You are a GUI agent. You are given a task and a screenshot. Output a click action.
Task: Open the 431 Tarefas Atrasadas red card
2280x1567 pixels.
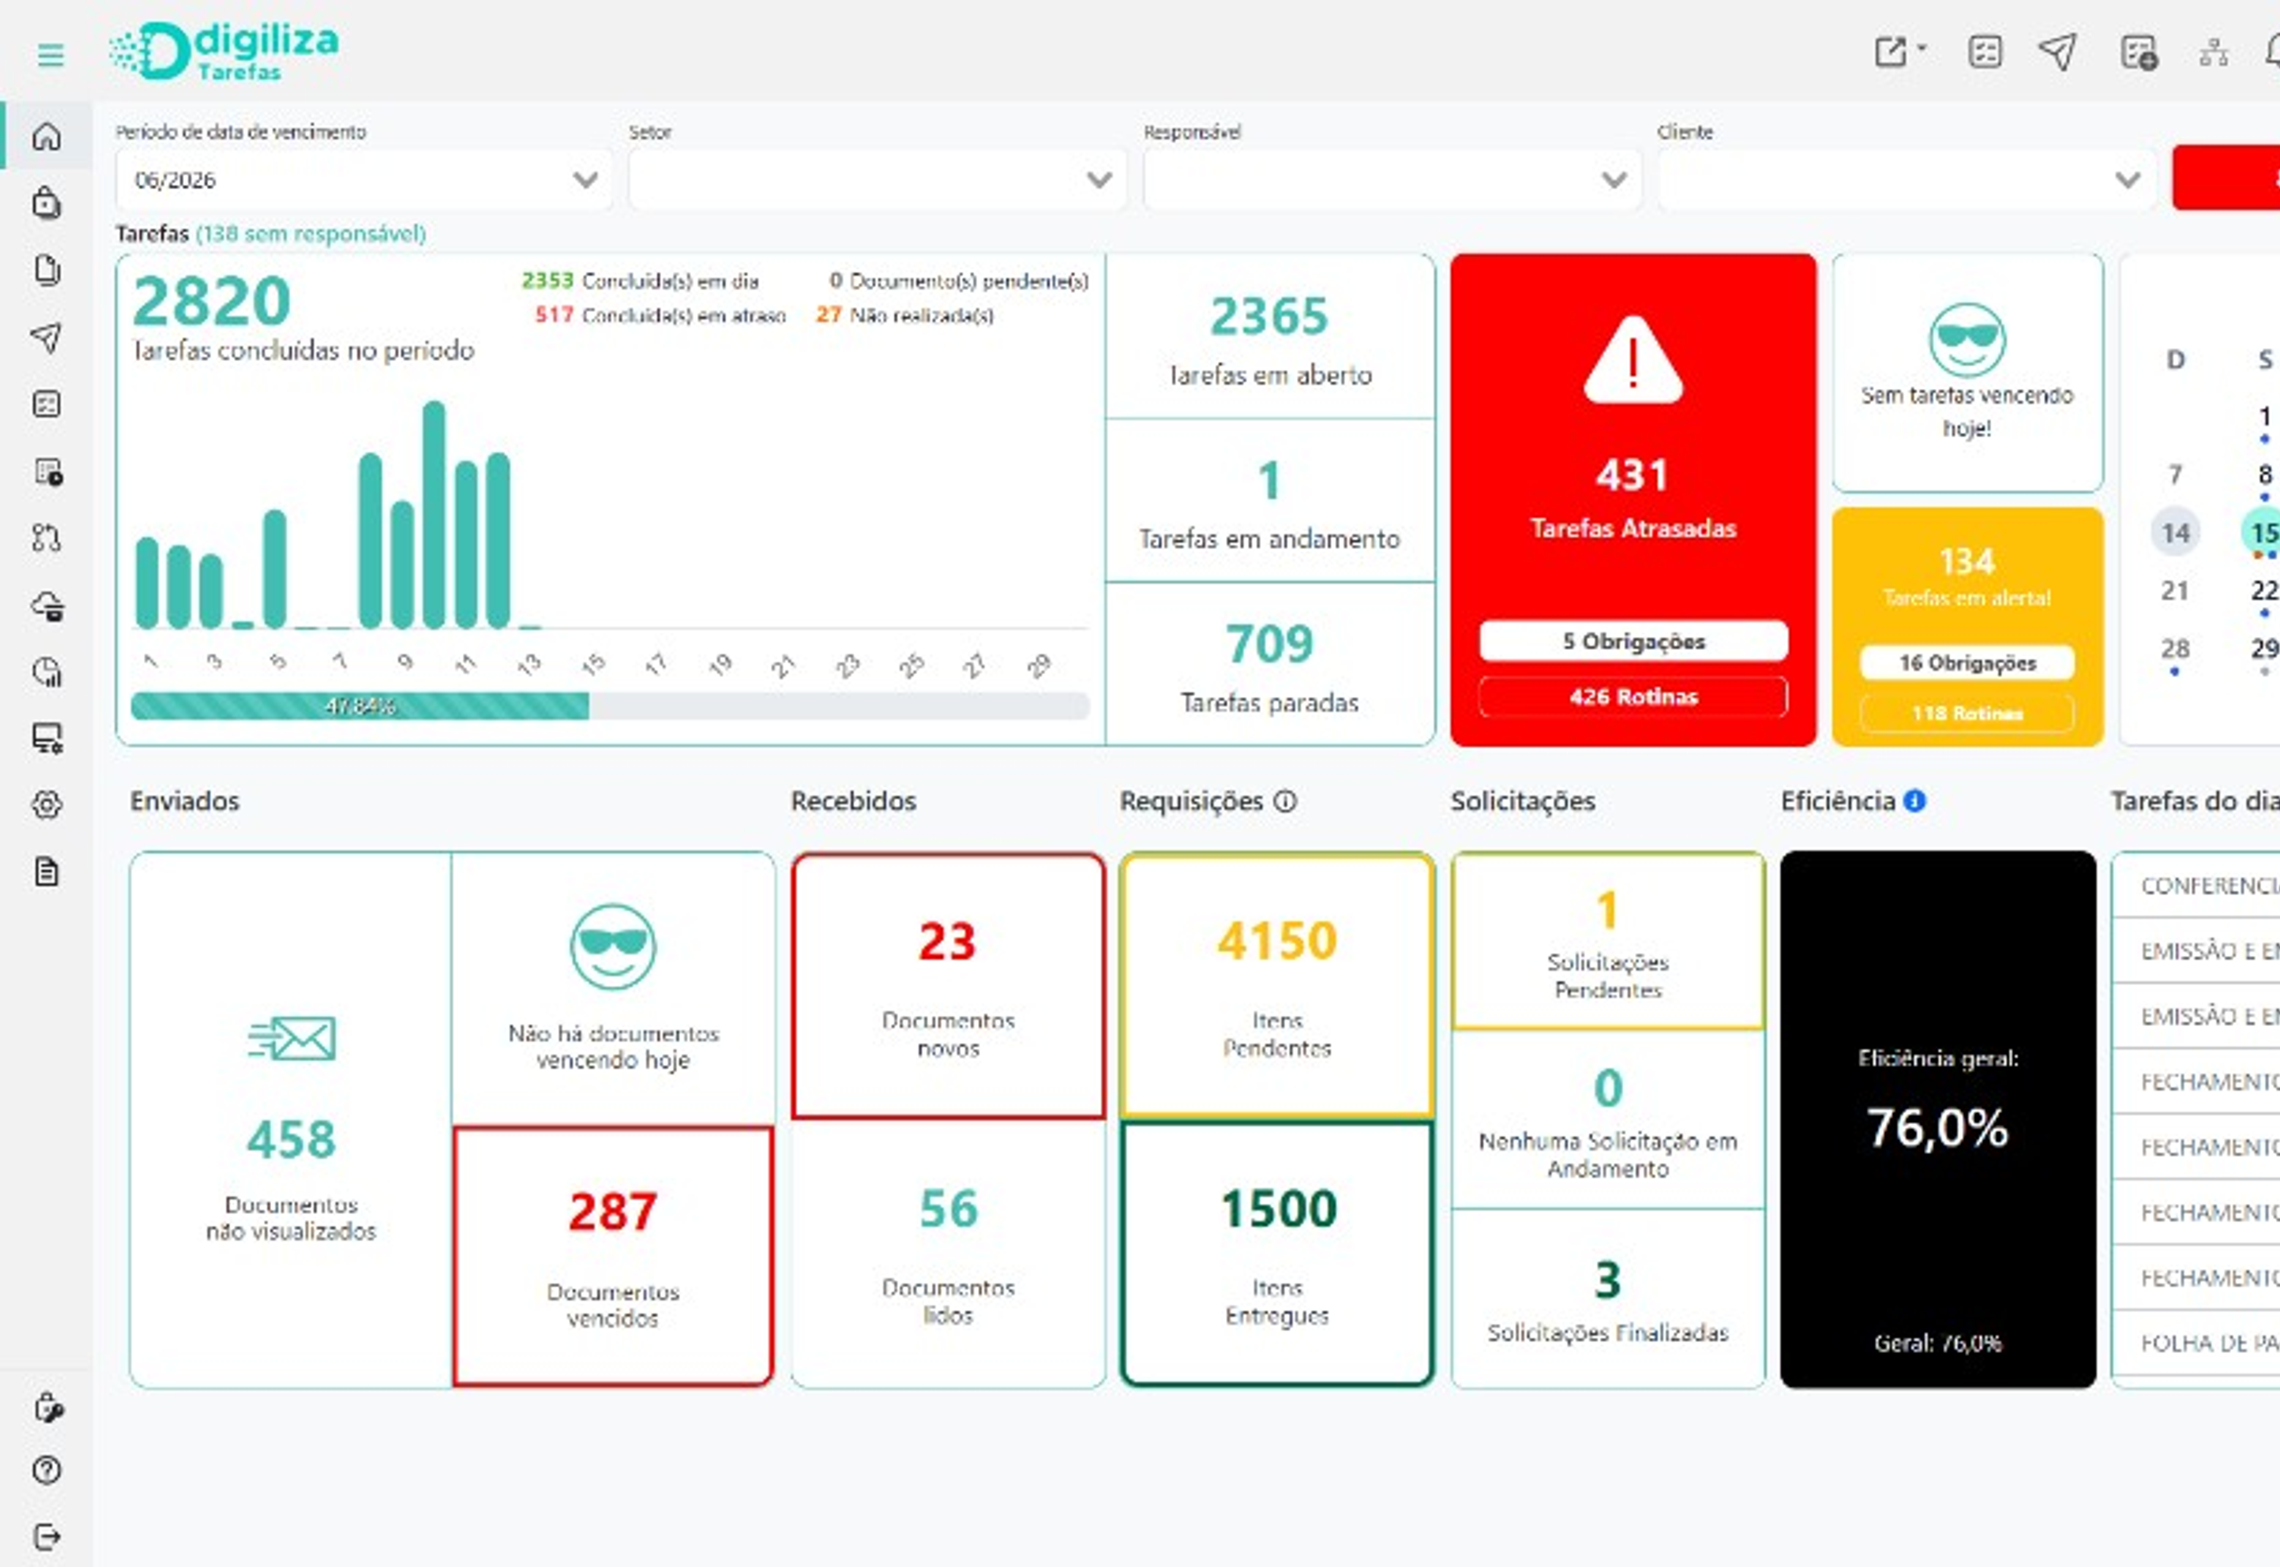(1633, 500)
